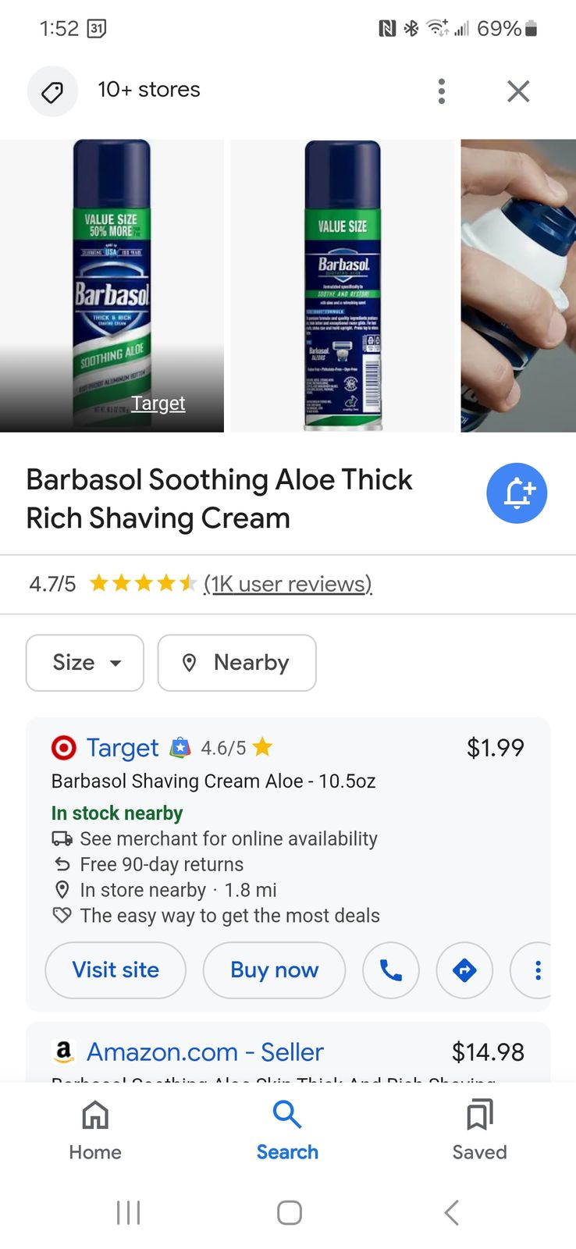
Task: Open the Target store name link
Action: (123, 748)
